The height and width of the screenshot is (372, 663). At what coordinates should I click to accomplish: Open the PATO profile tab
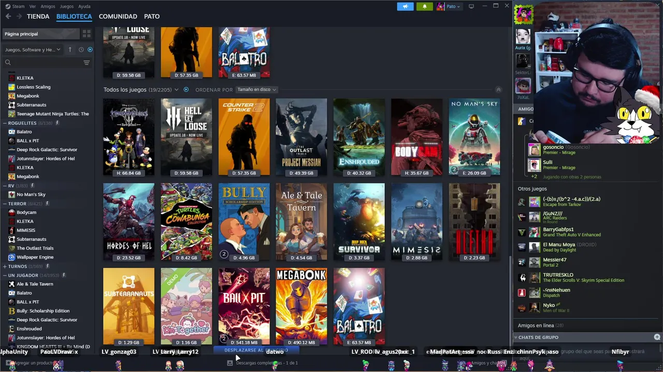(x=152, y=17)
